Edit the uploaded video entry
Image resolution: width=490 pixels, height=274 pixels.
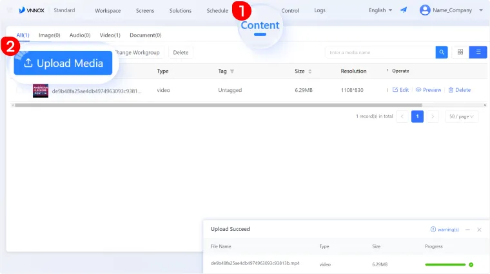point(400,90)
